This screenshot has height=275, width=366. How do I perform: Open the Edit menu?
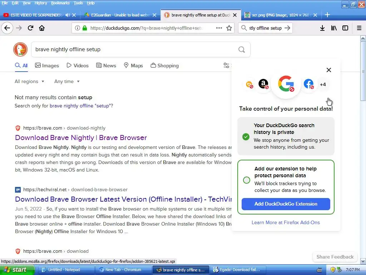15,3
